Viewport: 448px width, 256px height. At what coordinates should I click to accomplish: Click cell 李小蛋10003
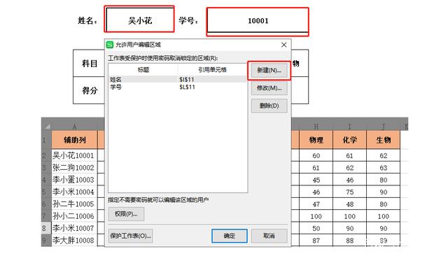coord(75,180)
